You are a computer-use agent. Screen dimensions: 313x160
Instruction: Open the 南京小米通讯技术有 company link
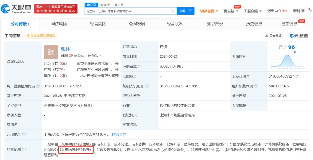[x=95, y=64]
